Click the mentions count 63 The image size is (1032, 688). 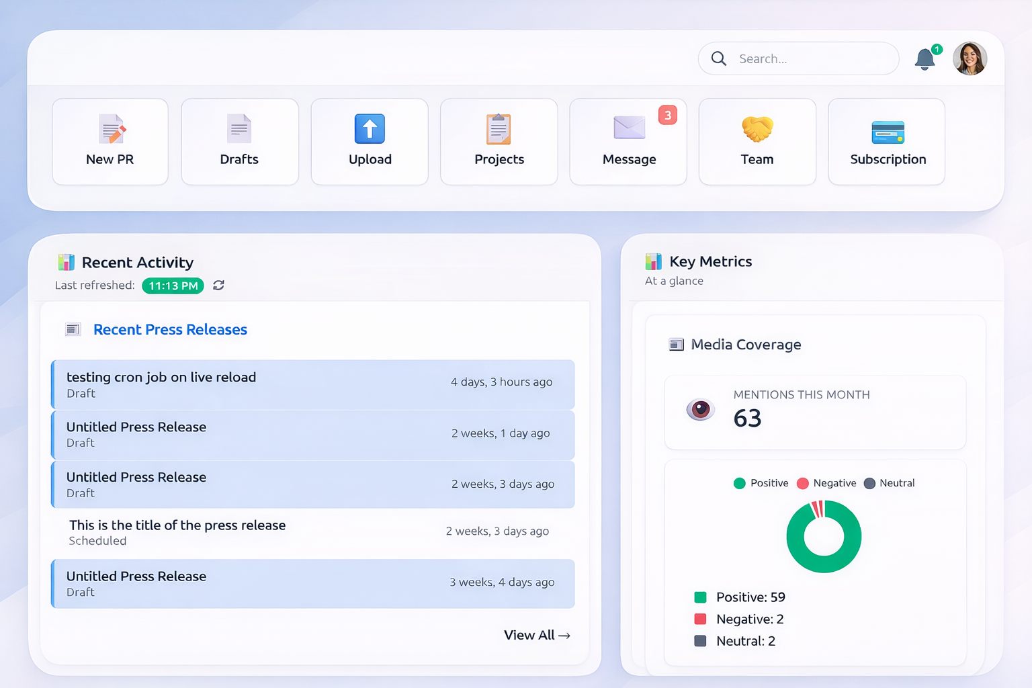pyautogui.click(x=747, y=419)
